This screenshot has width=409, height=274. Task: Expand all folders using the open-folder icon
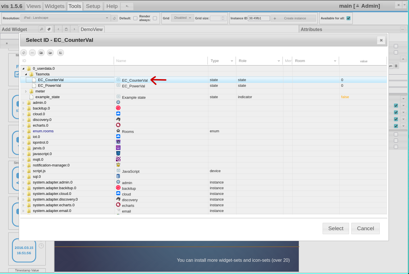coord(50,53)
